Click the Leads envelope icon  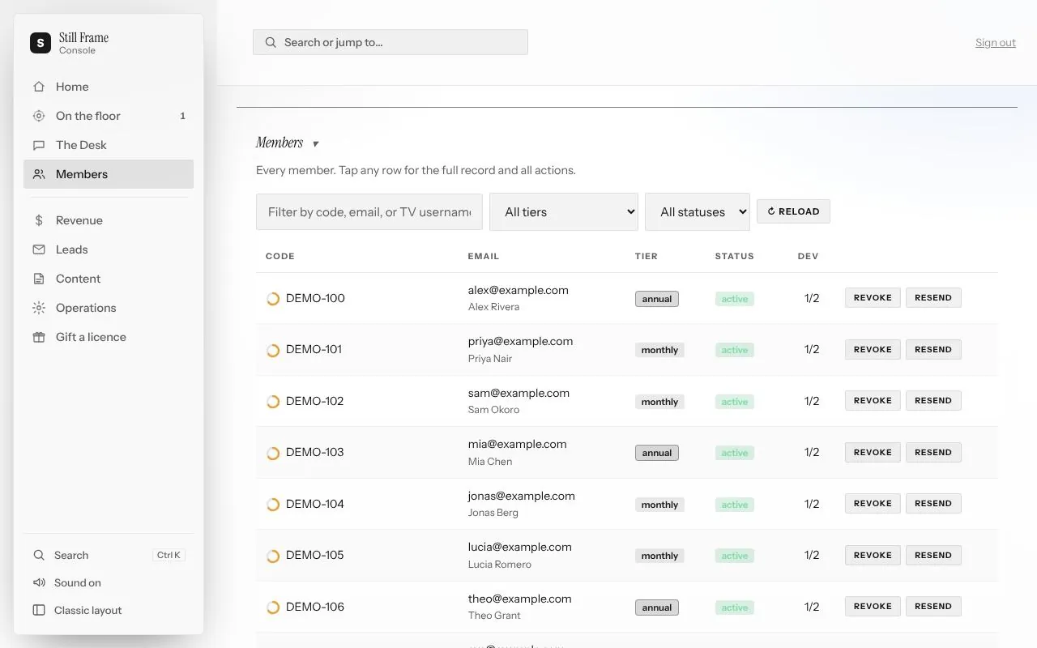[x=39, y=249]
